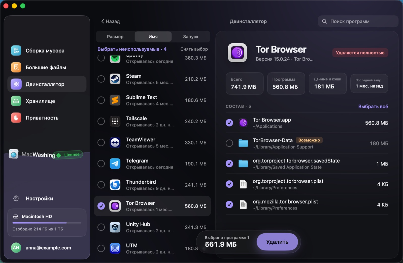Viewport: 403px width, 263px height.
Task: Go back with the Назад button
Action: (x=111, y=21)
